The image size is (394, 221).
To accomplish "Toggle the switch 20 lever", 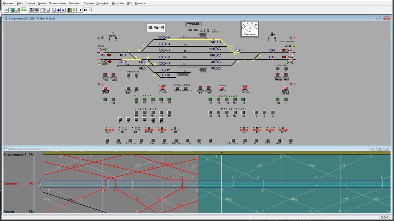I will (x=175, y=130).
